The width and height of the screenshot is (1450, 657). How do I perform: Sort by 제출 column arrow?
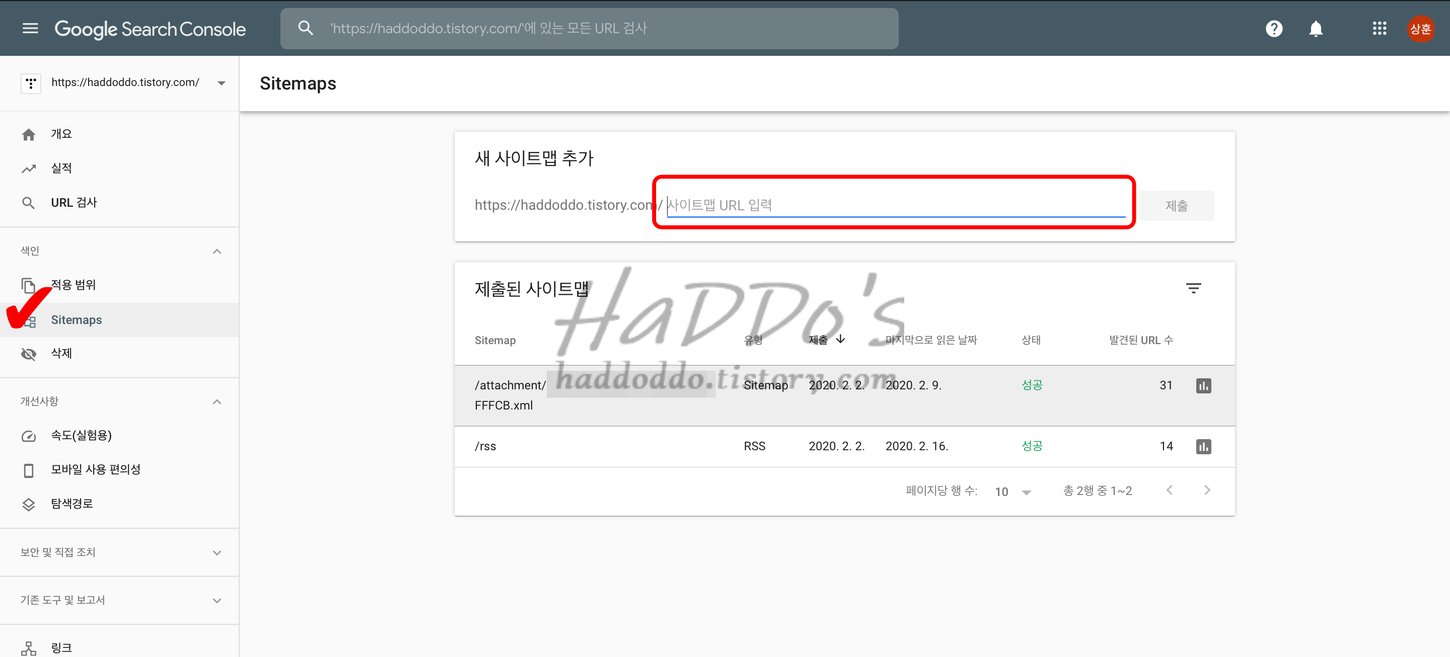(x=840, y=339)
